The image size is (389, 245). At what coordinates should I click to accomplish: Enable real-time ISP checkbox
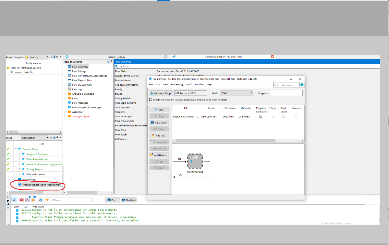151,100
